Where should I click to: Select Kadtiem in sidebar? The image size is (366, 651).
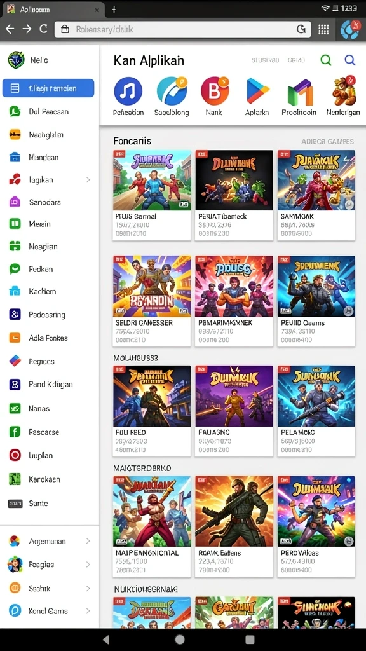[x=50, y=291]
